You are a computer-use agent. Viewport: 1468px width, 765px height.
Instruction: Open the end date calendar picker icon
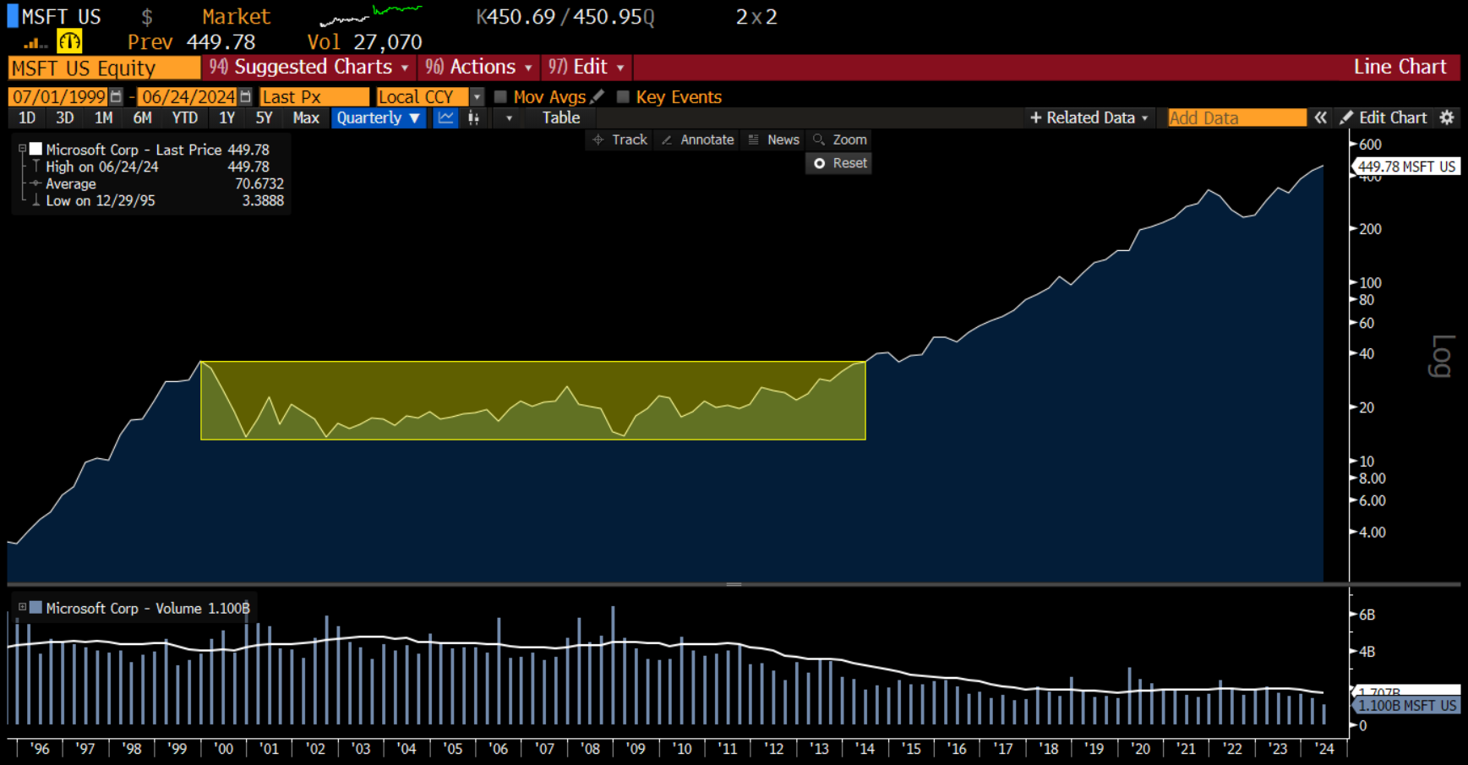[245, 96]
